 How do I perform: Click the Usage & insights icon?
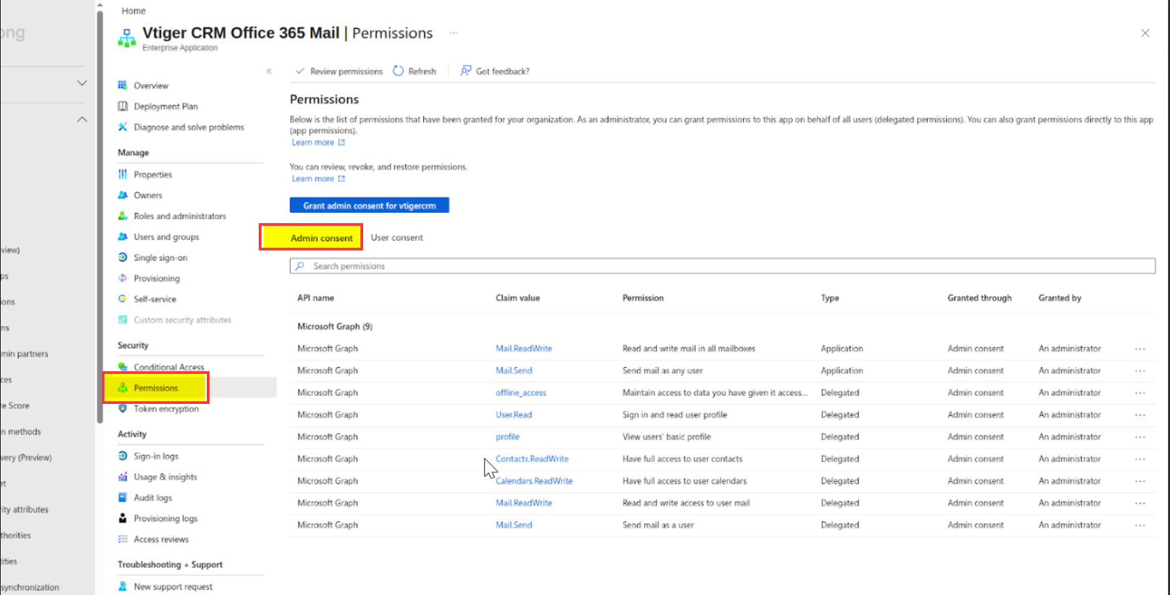tap(123, 477)
